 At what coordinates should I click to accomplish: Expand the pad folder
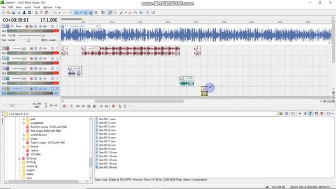[x=24, y=119]
